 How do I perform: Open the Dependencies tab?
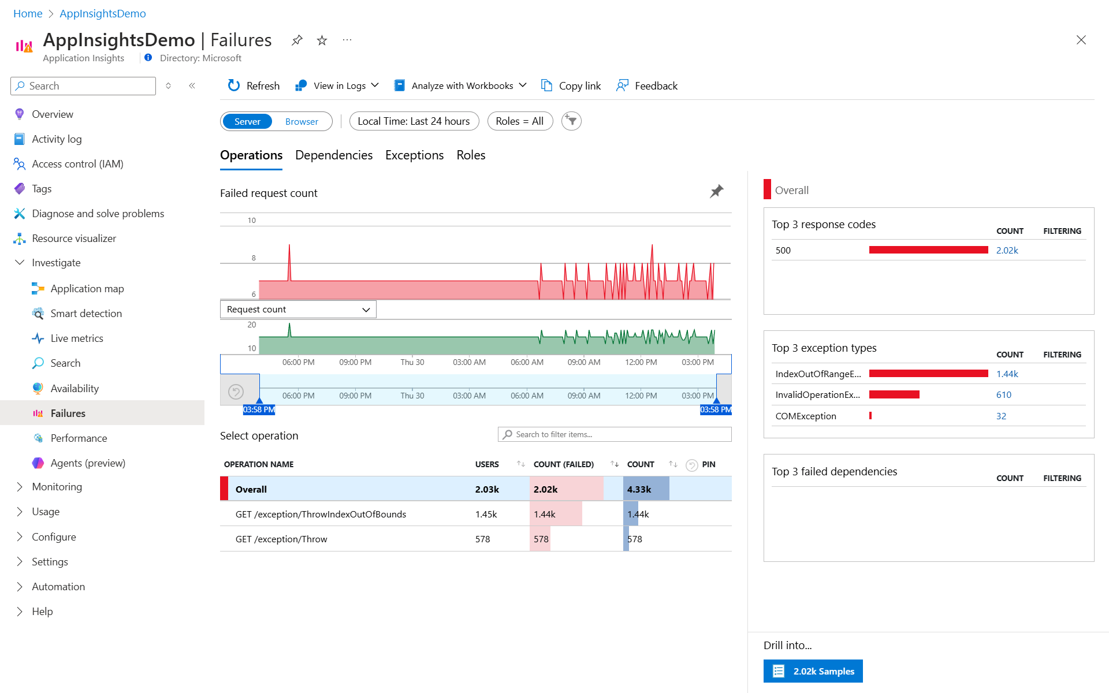click(x=333, y=155)
